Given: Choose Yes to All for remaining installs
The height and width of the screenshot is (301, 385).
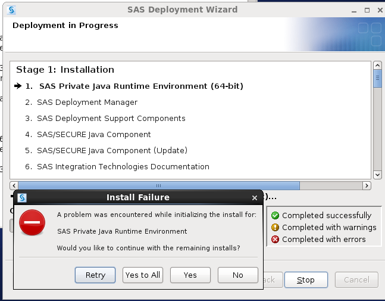Looking at the screenshot, I should (143, 275).
